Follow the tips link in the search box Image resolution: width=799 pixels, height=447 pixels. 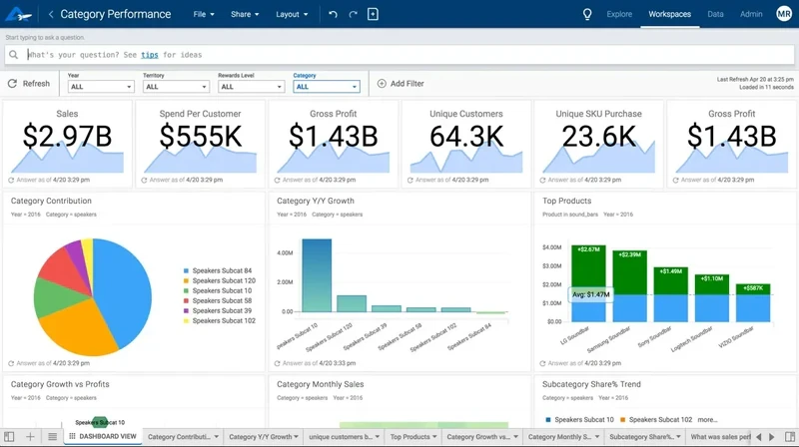tap(149, 54)
